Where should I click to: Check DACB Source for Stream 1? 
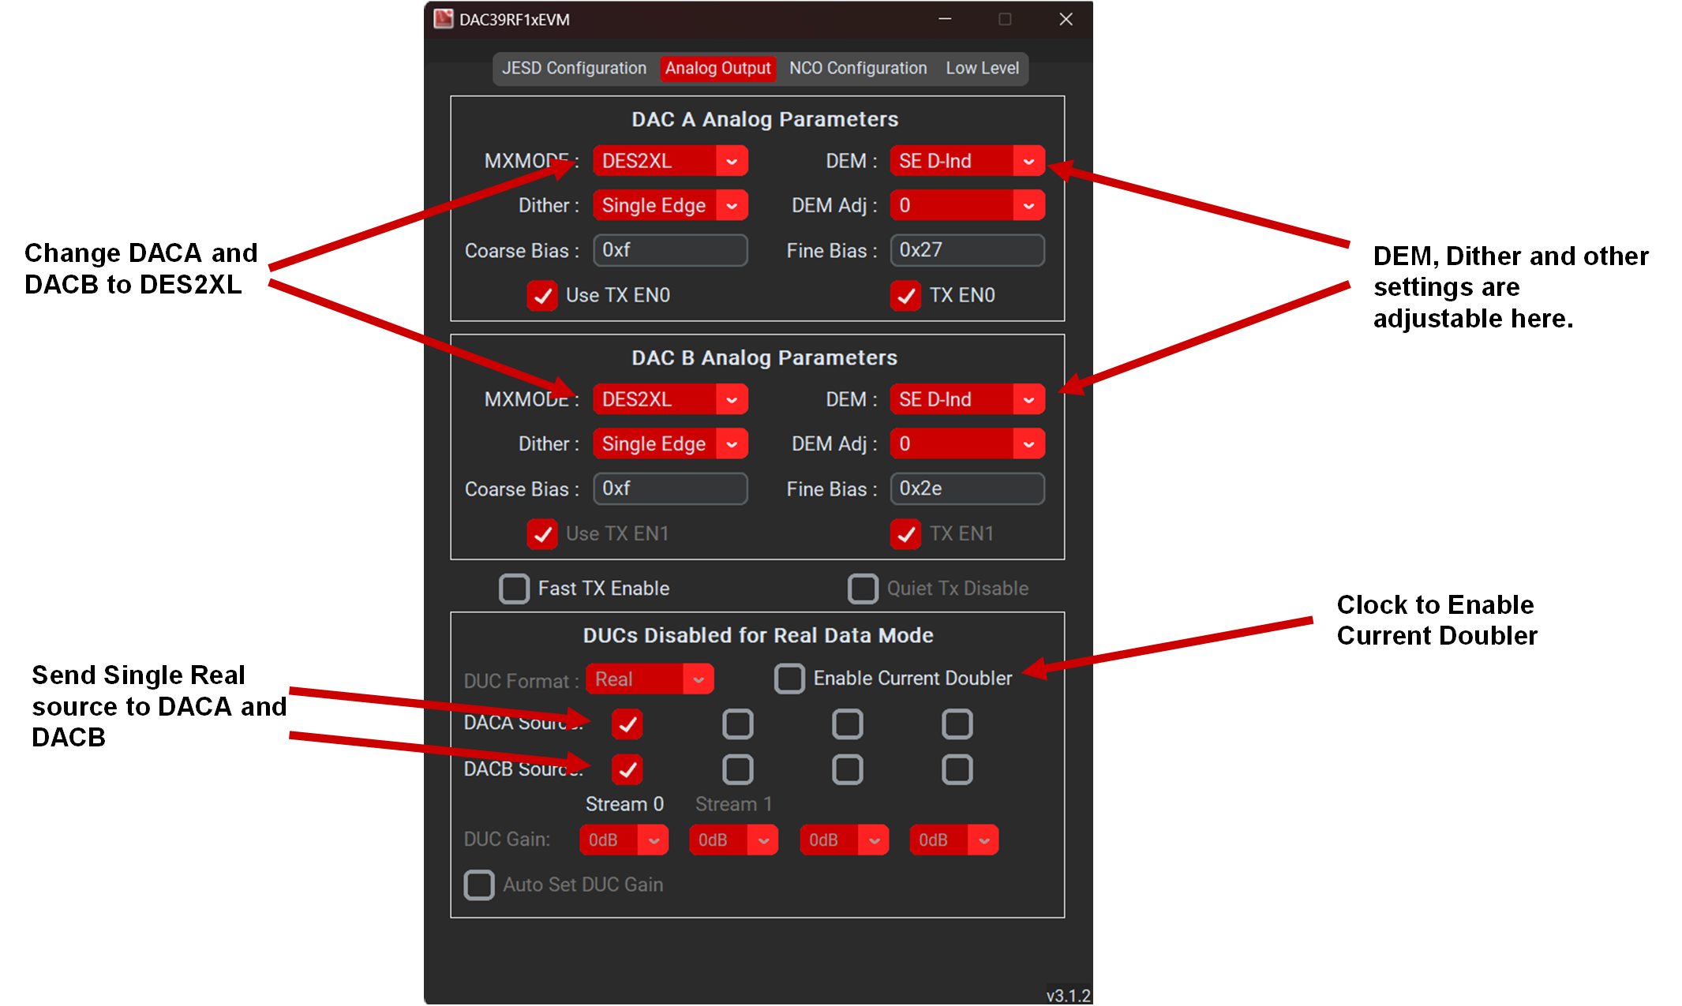(x=738, y=769)
